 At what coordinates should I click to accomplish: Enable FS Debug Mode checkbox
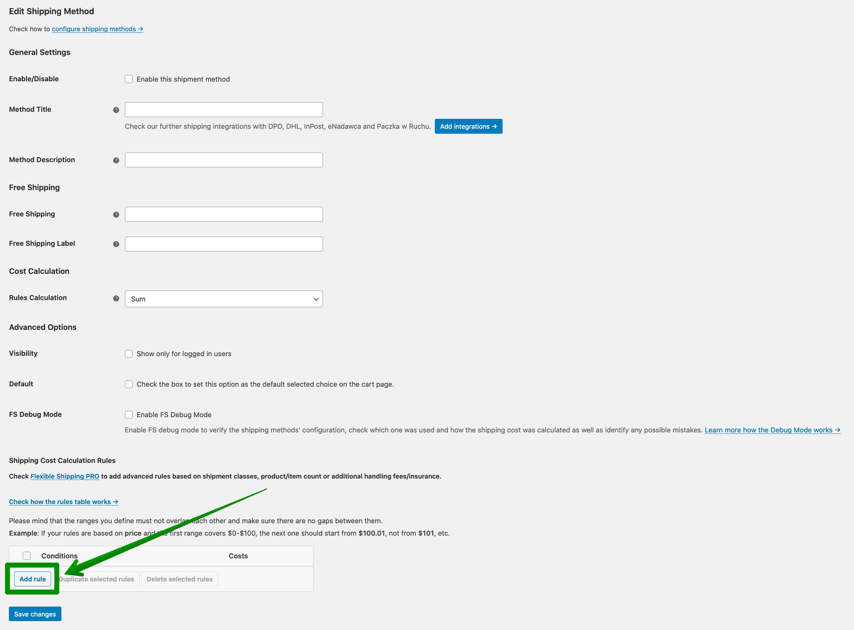(128, 415)
